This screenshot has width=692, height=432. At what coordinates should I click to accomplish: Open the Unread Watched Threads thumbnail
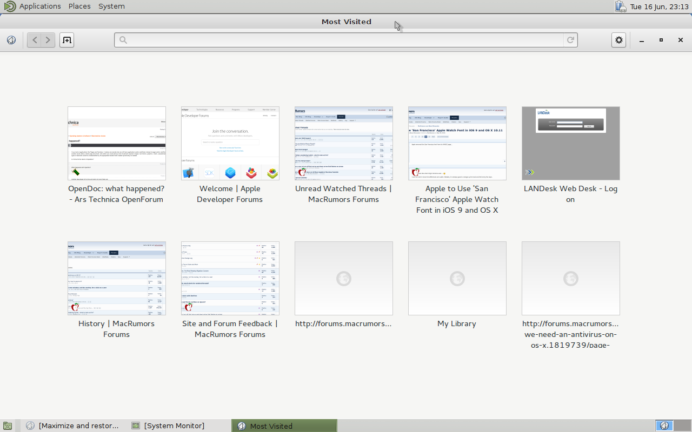[344, 143]
